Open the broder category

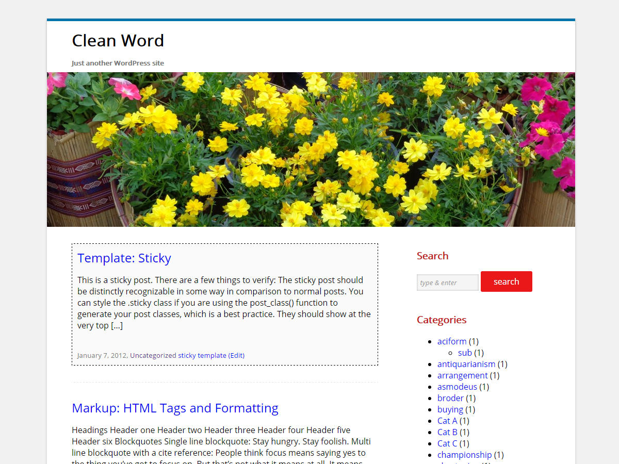[x=450, y=398]
